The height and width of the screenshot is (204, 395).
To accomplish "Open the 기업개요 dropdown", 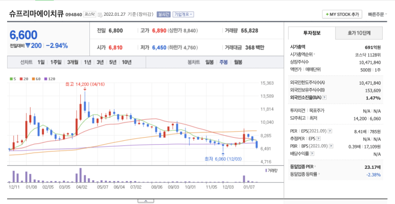I will point(183,14).
